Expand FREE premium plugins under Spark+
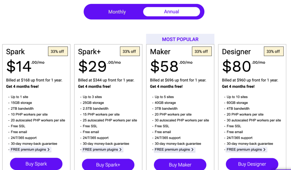The height and width of the screenshot is (170, 291). point(102,149)
